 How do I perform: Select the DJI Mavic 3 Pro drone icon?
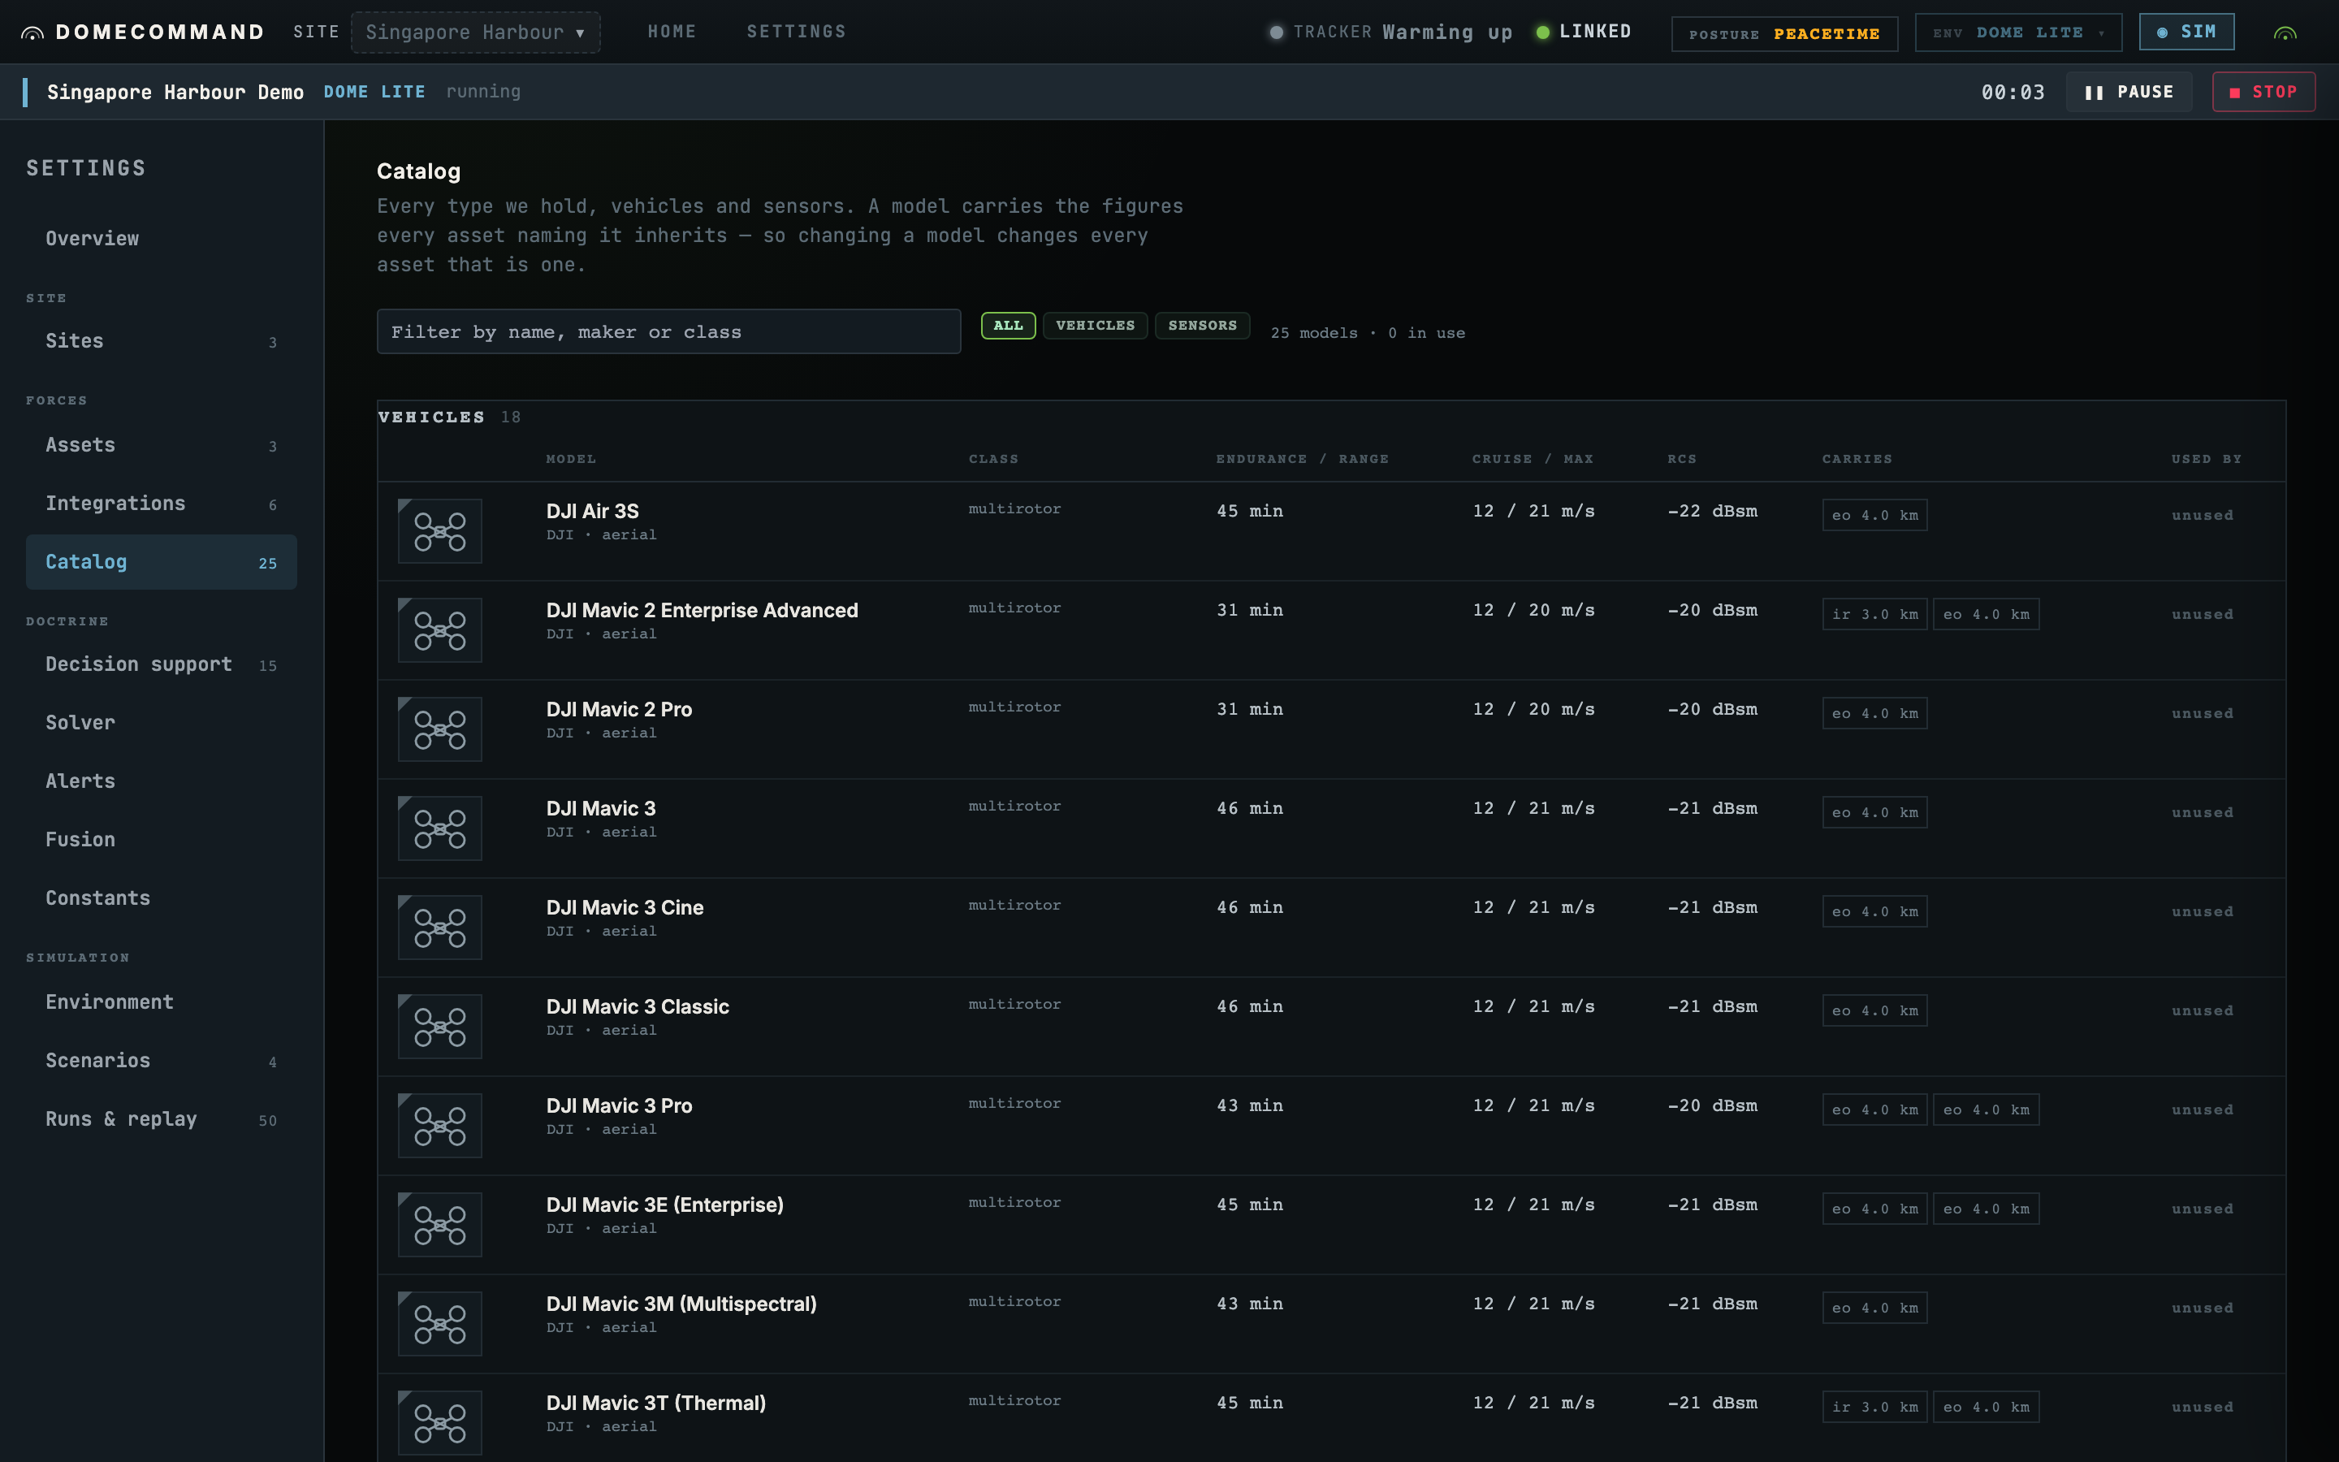click(439, 1126)
